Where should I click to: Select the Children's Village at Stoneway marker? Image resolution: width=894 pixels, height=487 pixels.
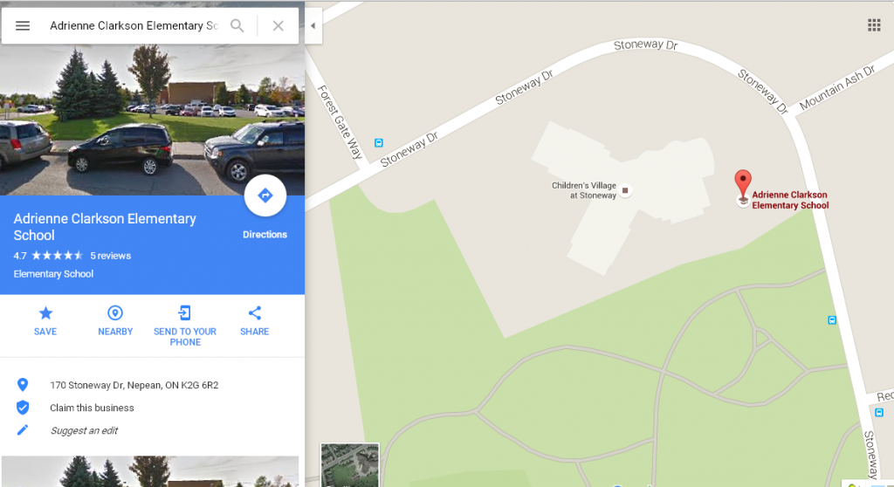point(625,190)
